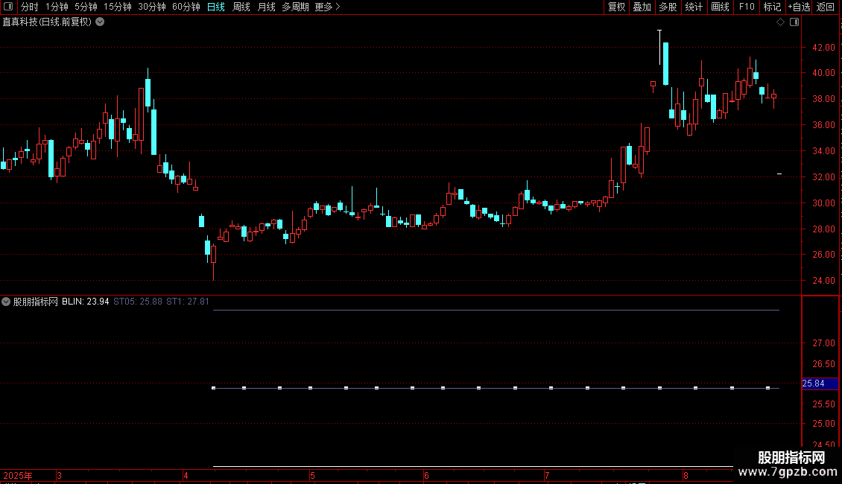
Task: Toggle the left sidebar panel icon
Action: 8,7
